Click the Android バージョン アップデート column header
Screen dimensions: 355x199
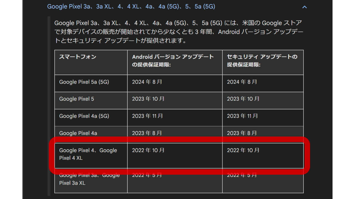(173, 61)
